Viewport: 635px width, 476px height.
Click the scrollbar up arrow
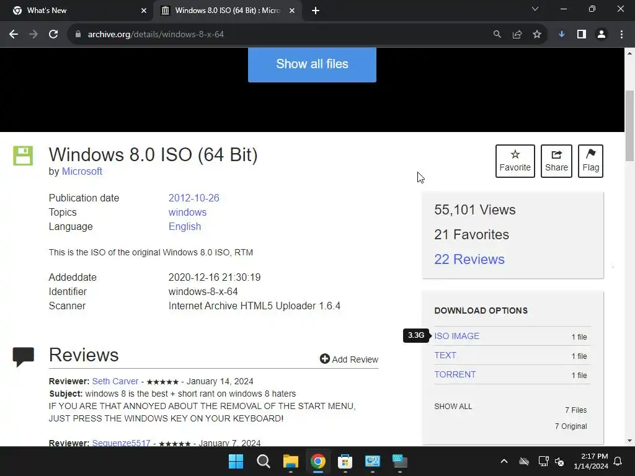[x=629, y=53]
